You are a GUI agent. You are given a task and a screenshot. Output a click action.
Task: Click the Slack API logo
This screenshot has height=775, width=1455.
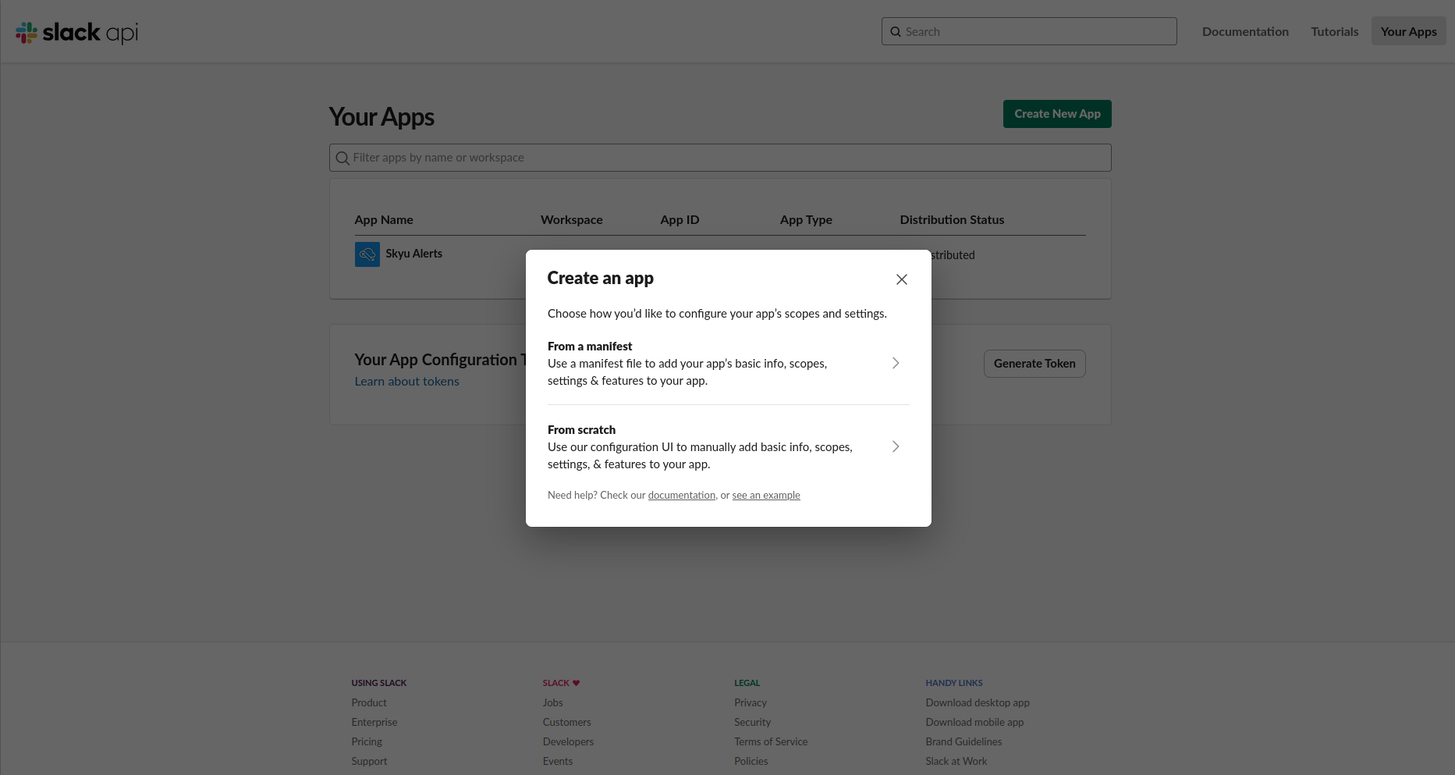(x=76, y=32)
